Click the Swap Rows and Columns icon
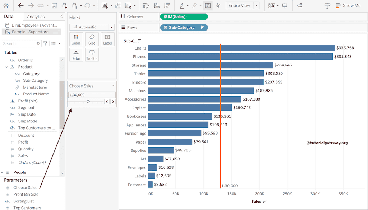This screenshot has height=210, width=368. (x=146, y=6)
